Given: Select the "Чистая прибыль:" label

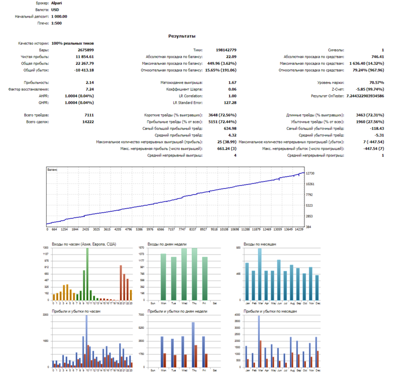Looking at the screenshot, I should [35, 57].
